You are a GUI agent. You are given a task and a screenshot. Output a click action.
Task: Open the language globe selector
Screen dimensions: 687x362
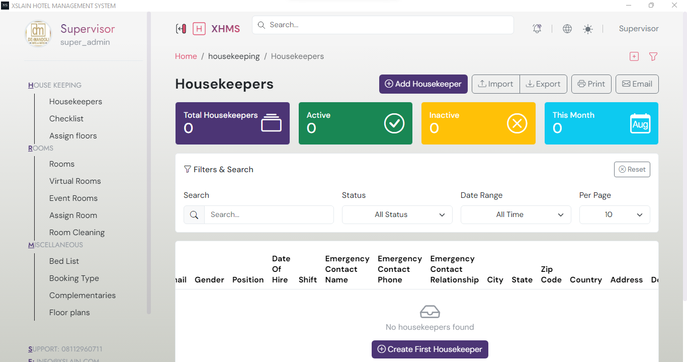[x=567, y=28]
